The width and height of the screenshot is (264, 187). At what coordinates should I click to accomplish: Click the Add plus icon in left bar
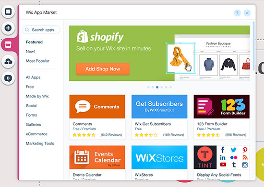coord(8,28)
